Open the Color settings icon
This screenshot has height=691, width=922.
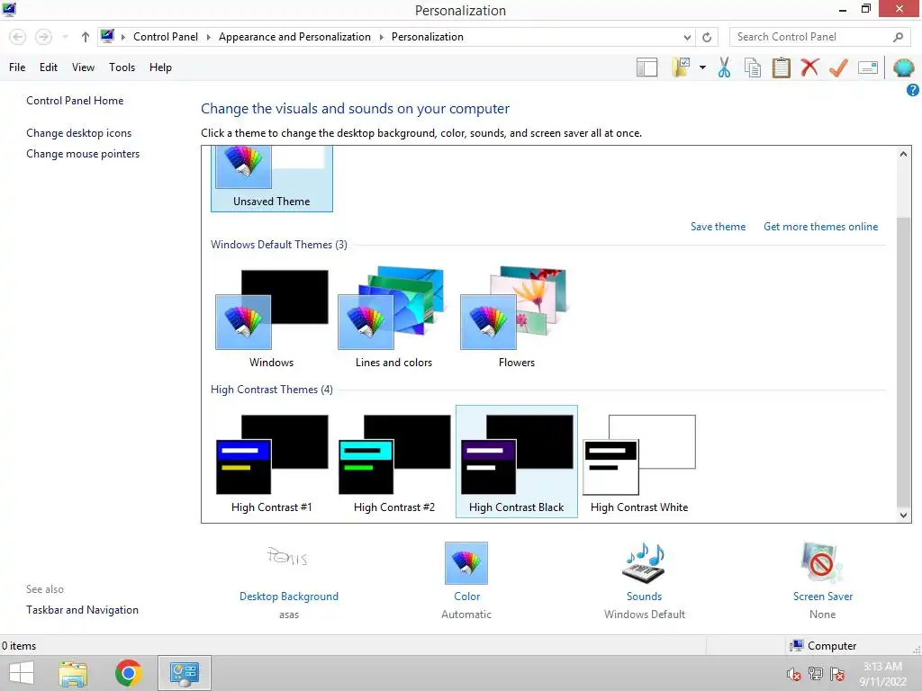coord(466,563)
